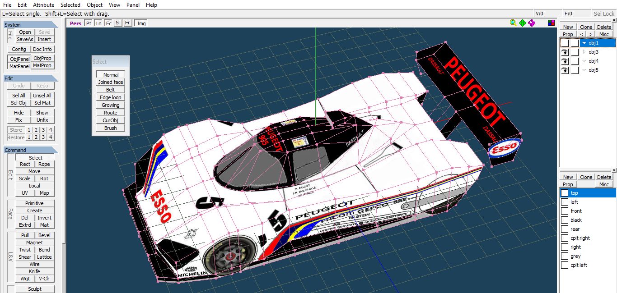Toggle Pt point display in viewport

(x=89, y=23)
